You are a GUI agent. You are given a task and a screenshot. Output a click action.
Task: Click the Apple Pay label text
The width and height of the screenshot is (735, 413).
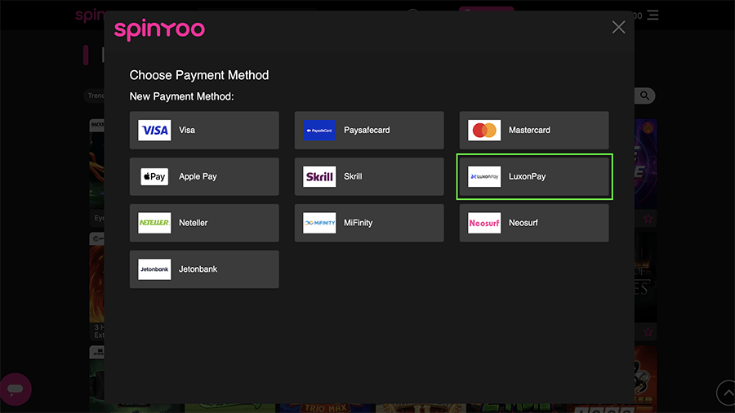(198, 176)
